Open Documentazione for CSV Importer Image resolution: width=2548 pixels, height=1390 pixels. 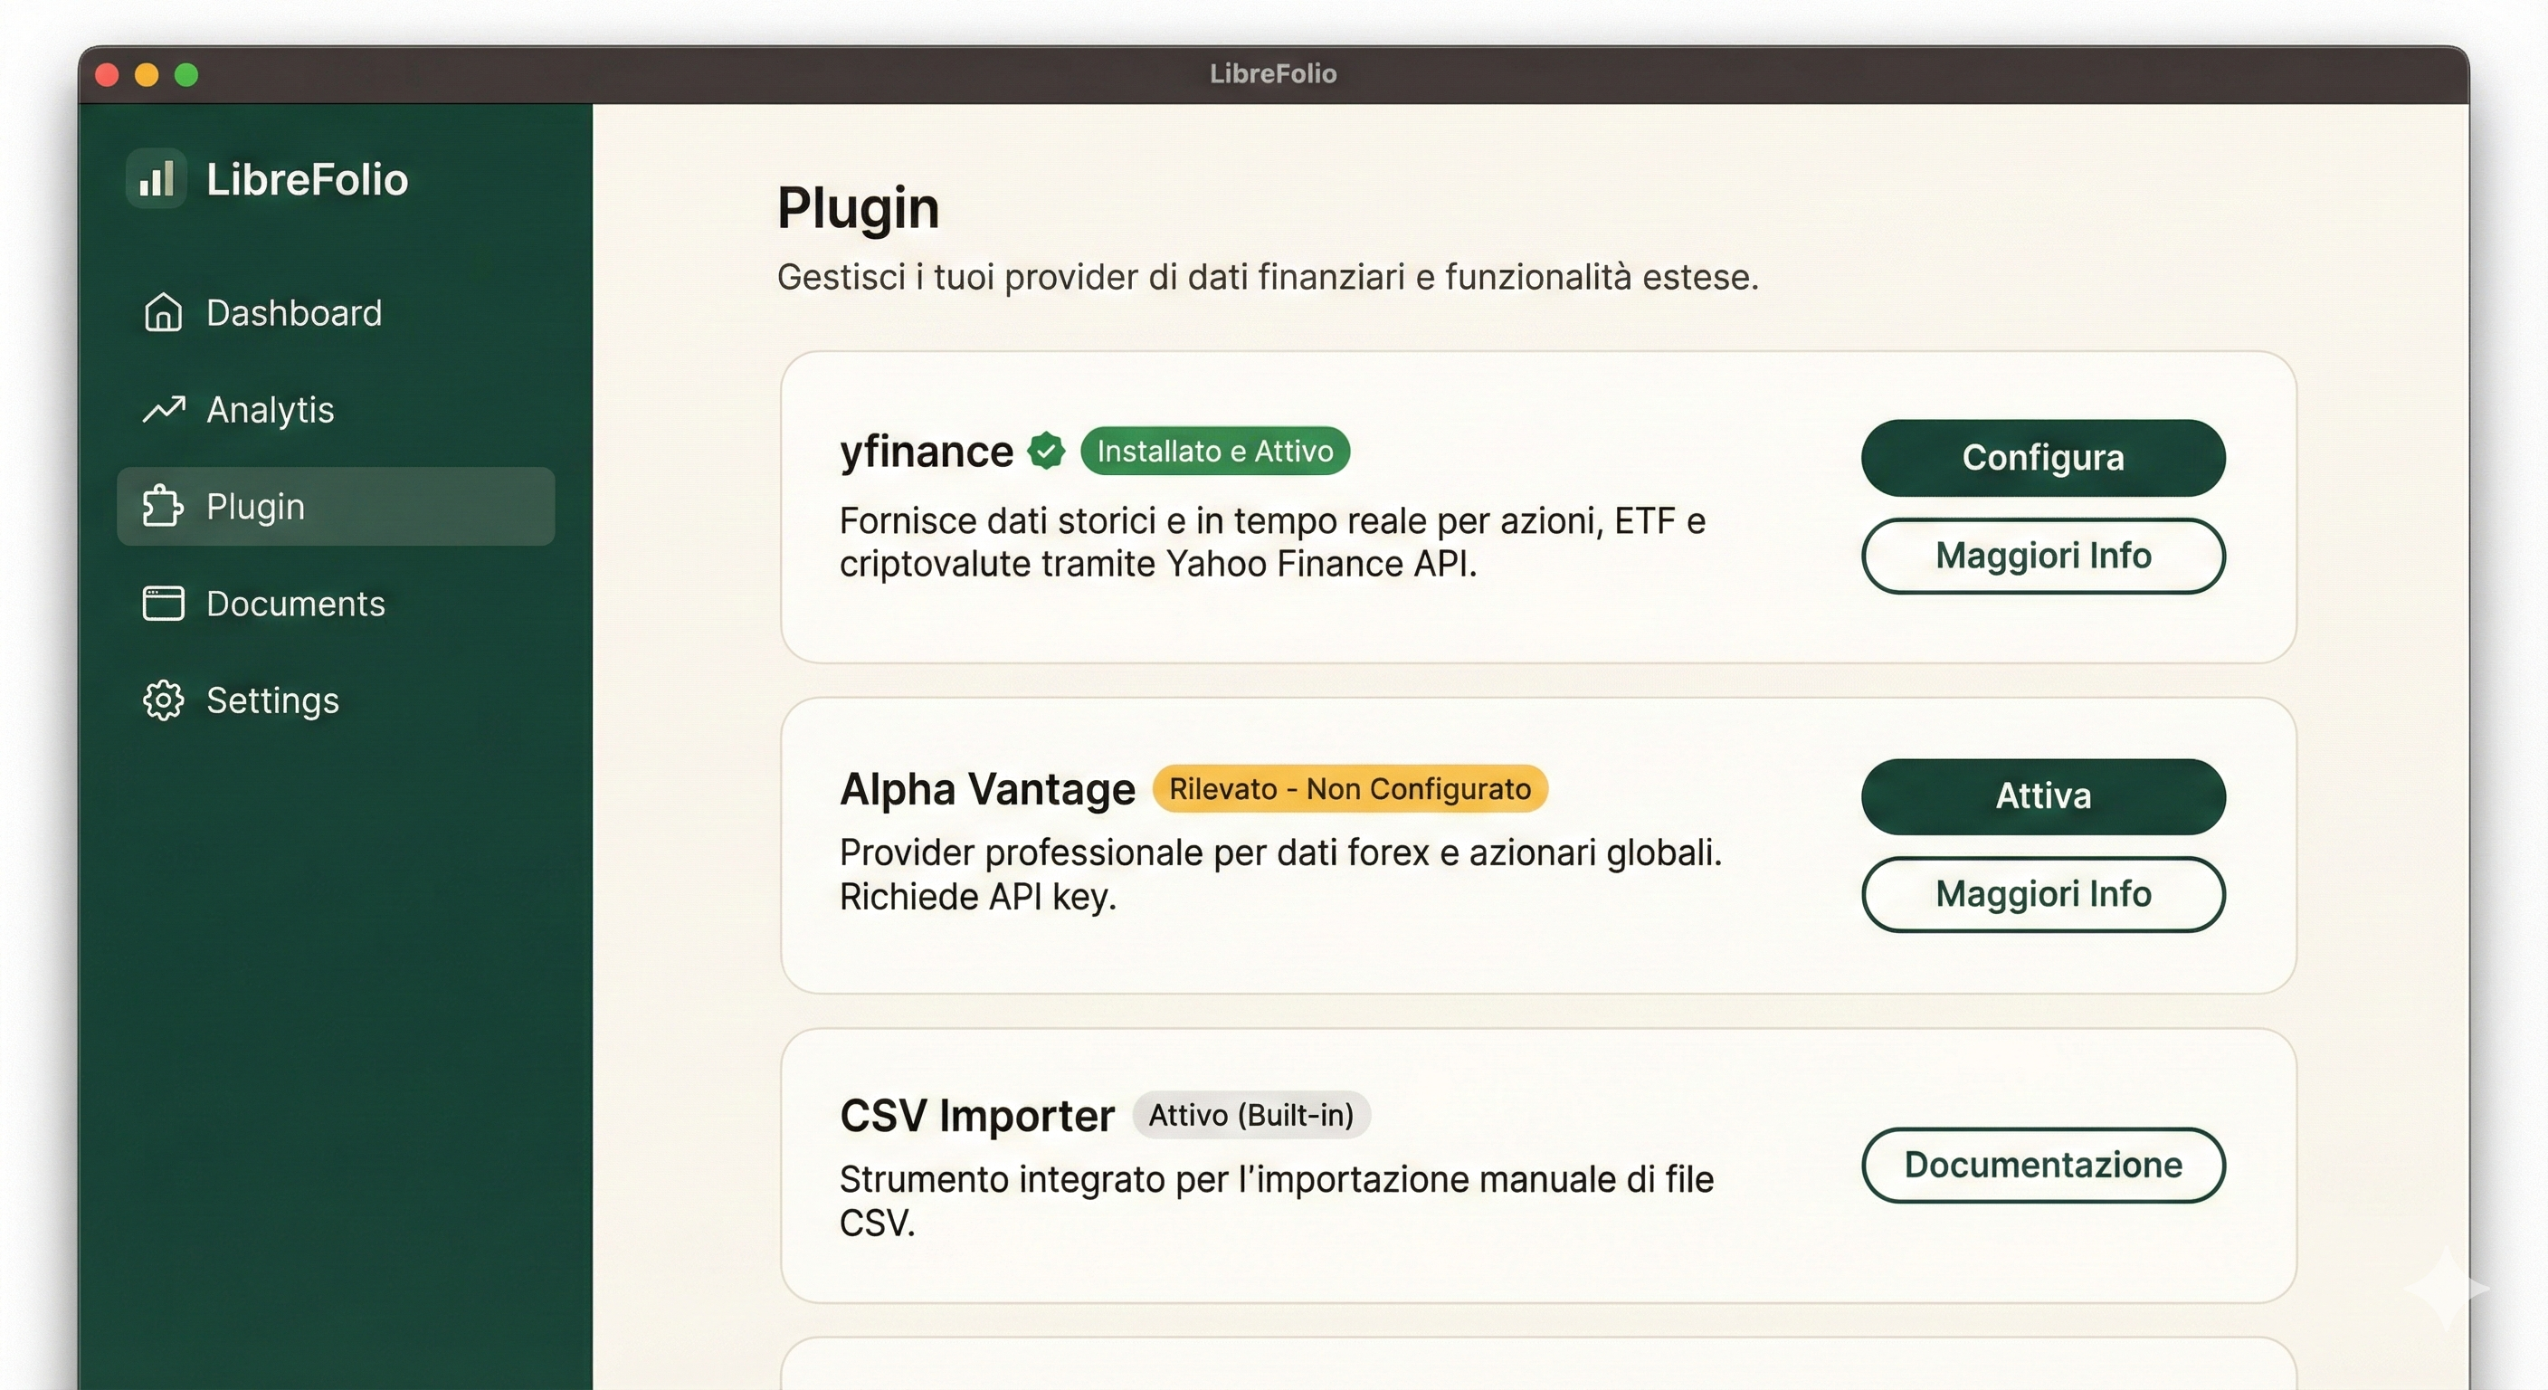pyautogui.click(x=2042, y=1166)
